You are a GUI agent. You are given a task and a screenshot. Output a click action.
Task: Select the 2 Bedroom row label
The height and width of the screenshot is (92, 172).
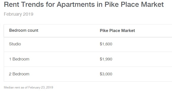point(19,74)
